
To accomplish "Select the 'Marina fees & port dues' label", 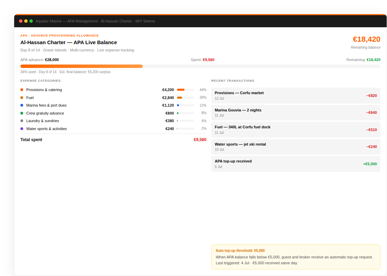I will [46, 105].
